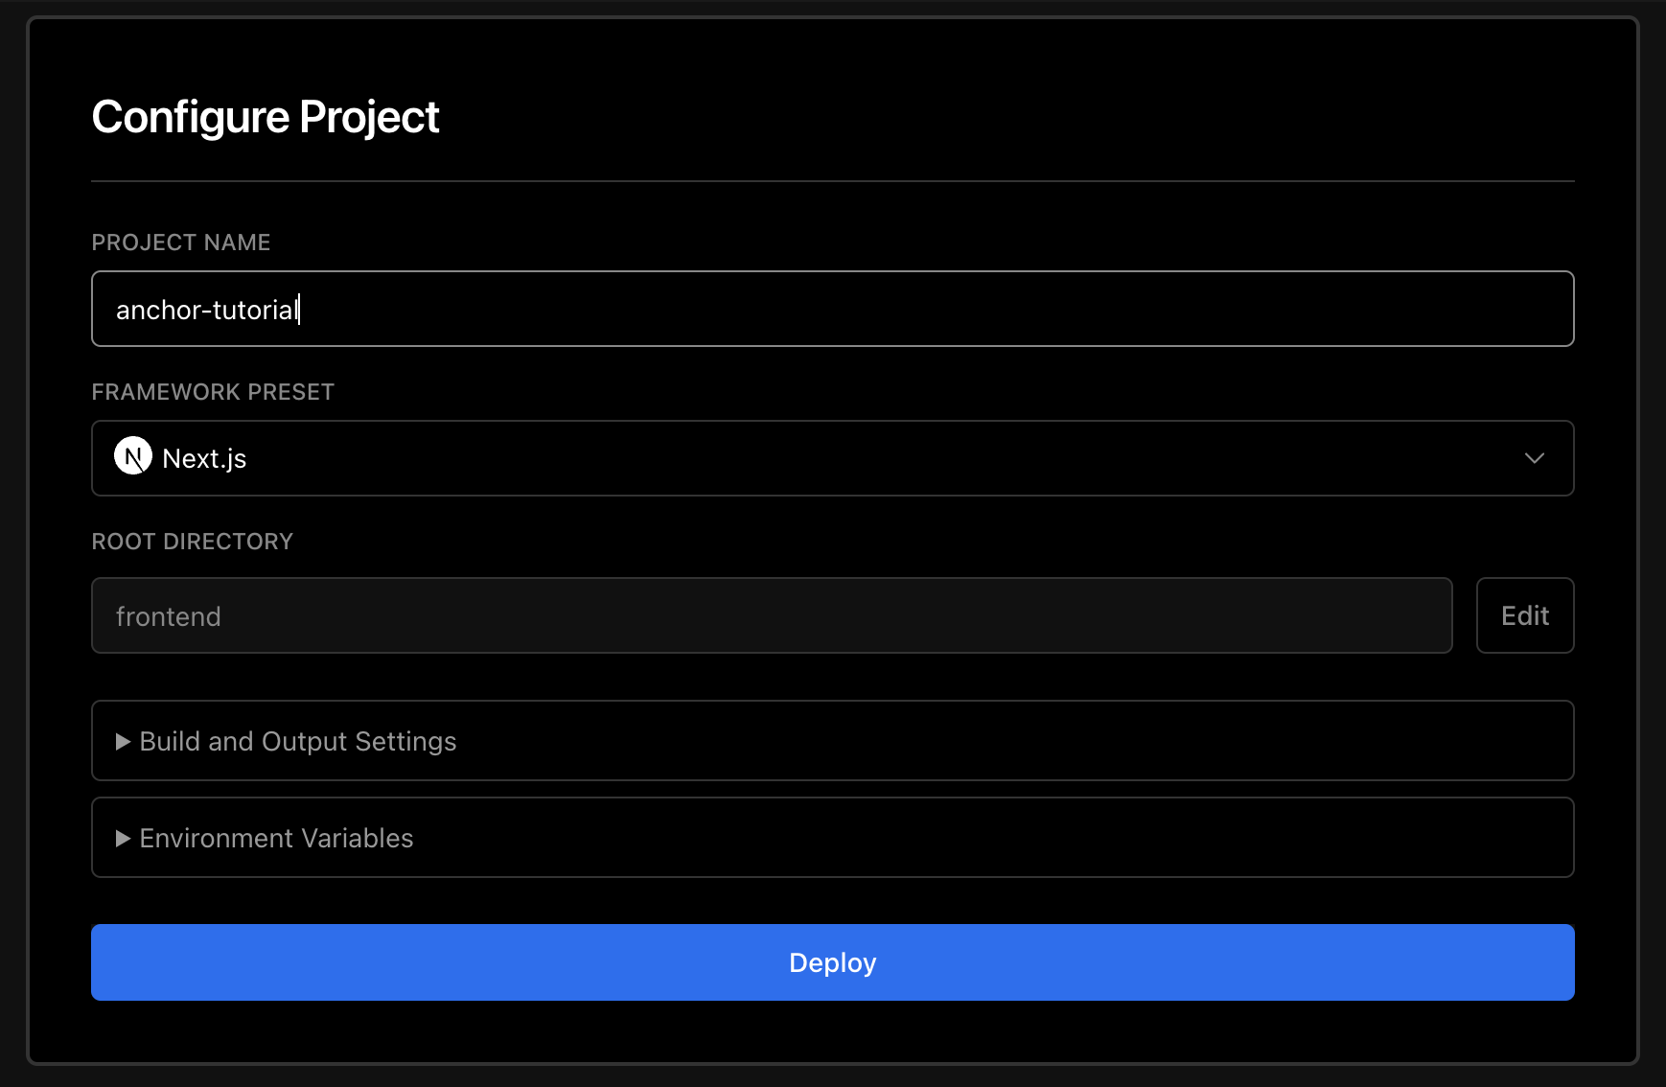Click the PROJECT NAME label

pyautogui.click(x=180, y=243)
